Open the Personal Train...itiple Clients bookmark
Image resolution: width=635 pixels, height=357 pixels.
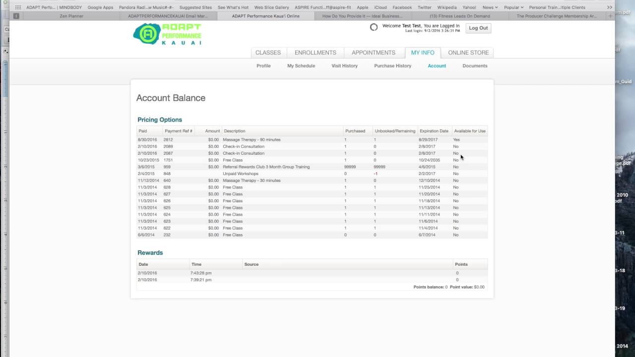tap(557, 7)
